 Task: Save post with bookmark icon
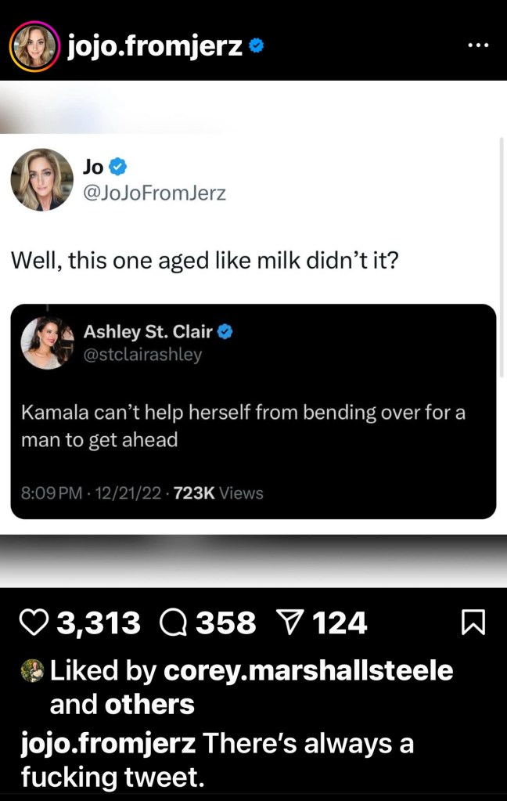pos(474,623)
